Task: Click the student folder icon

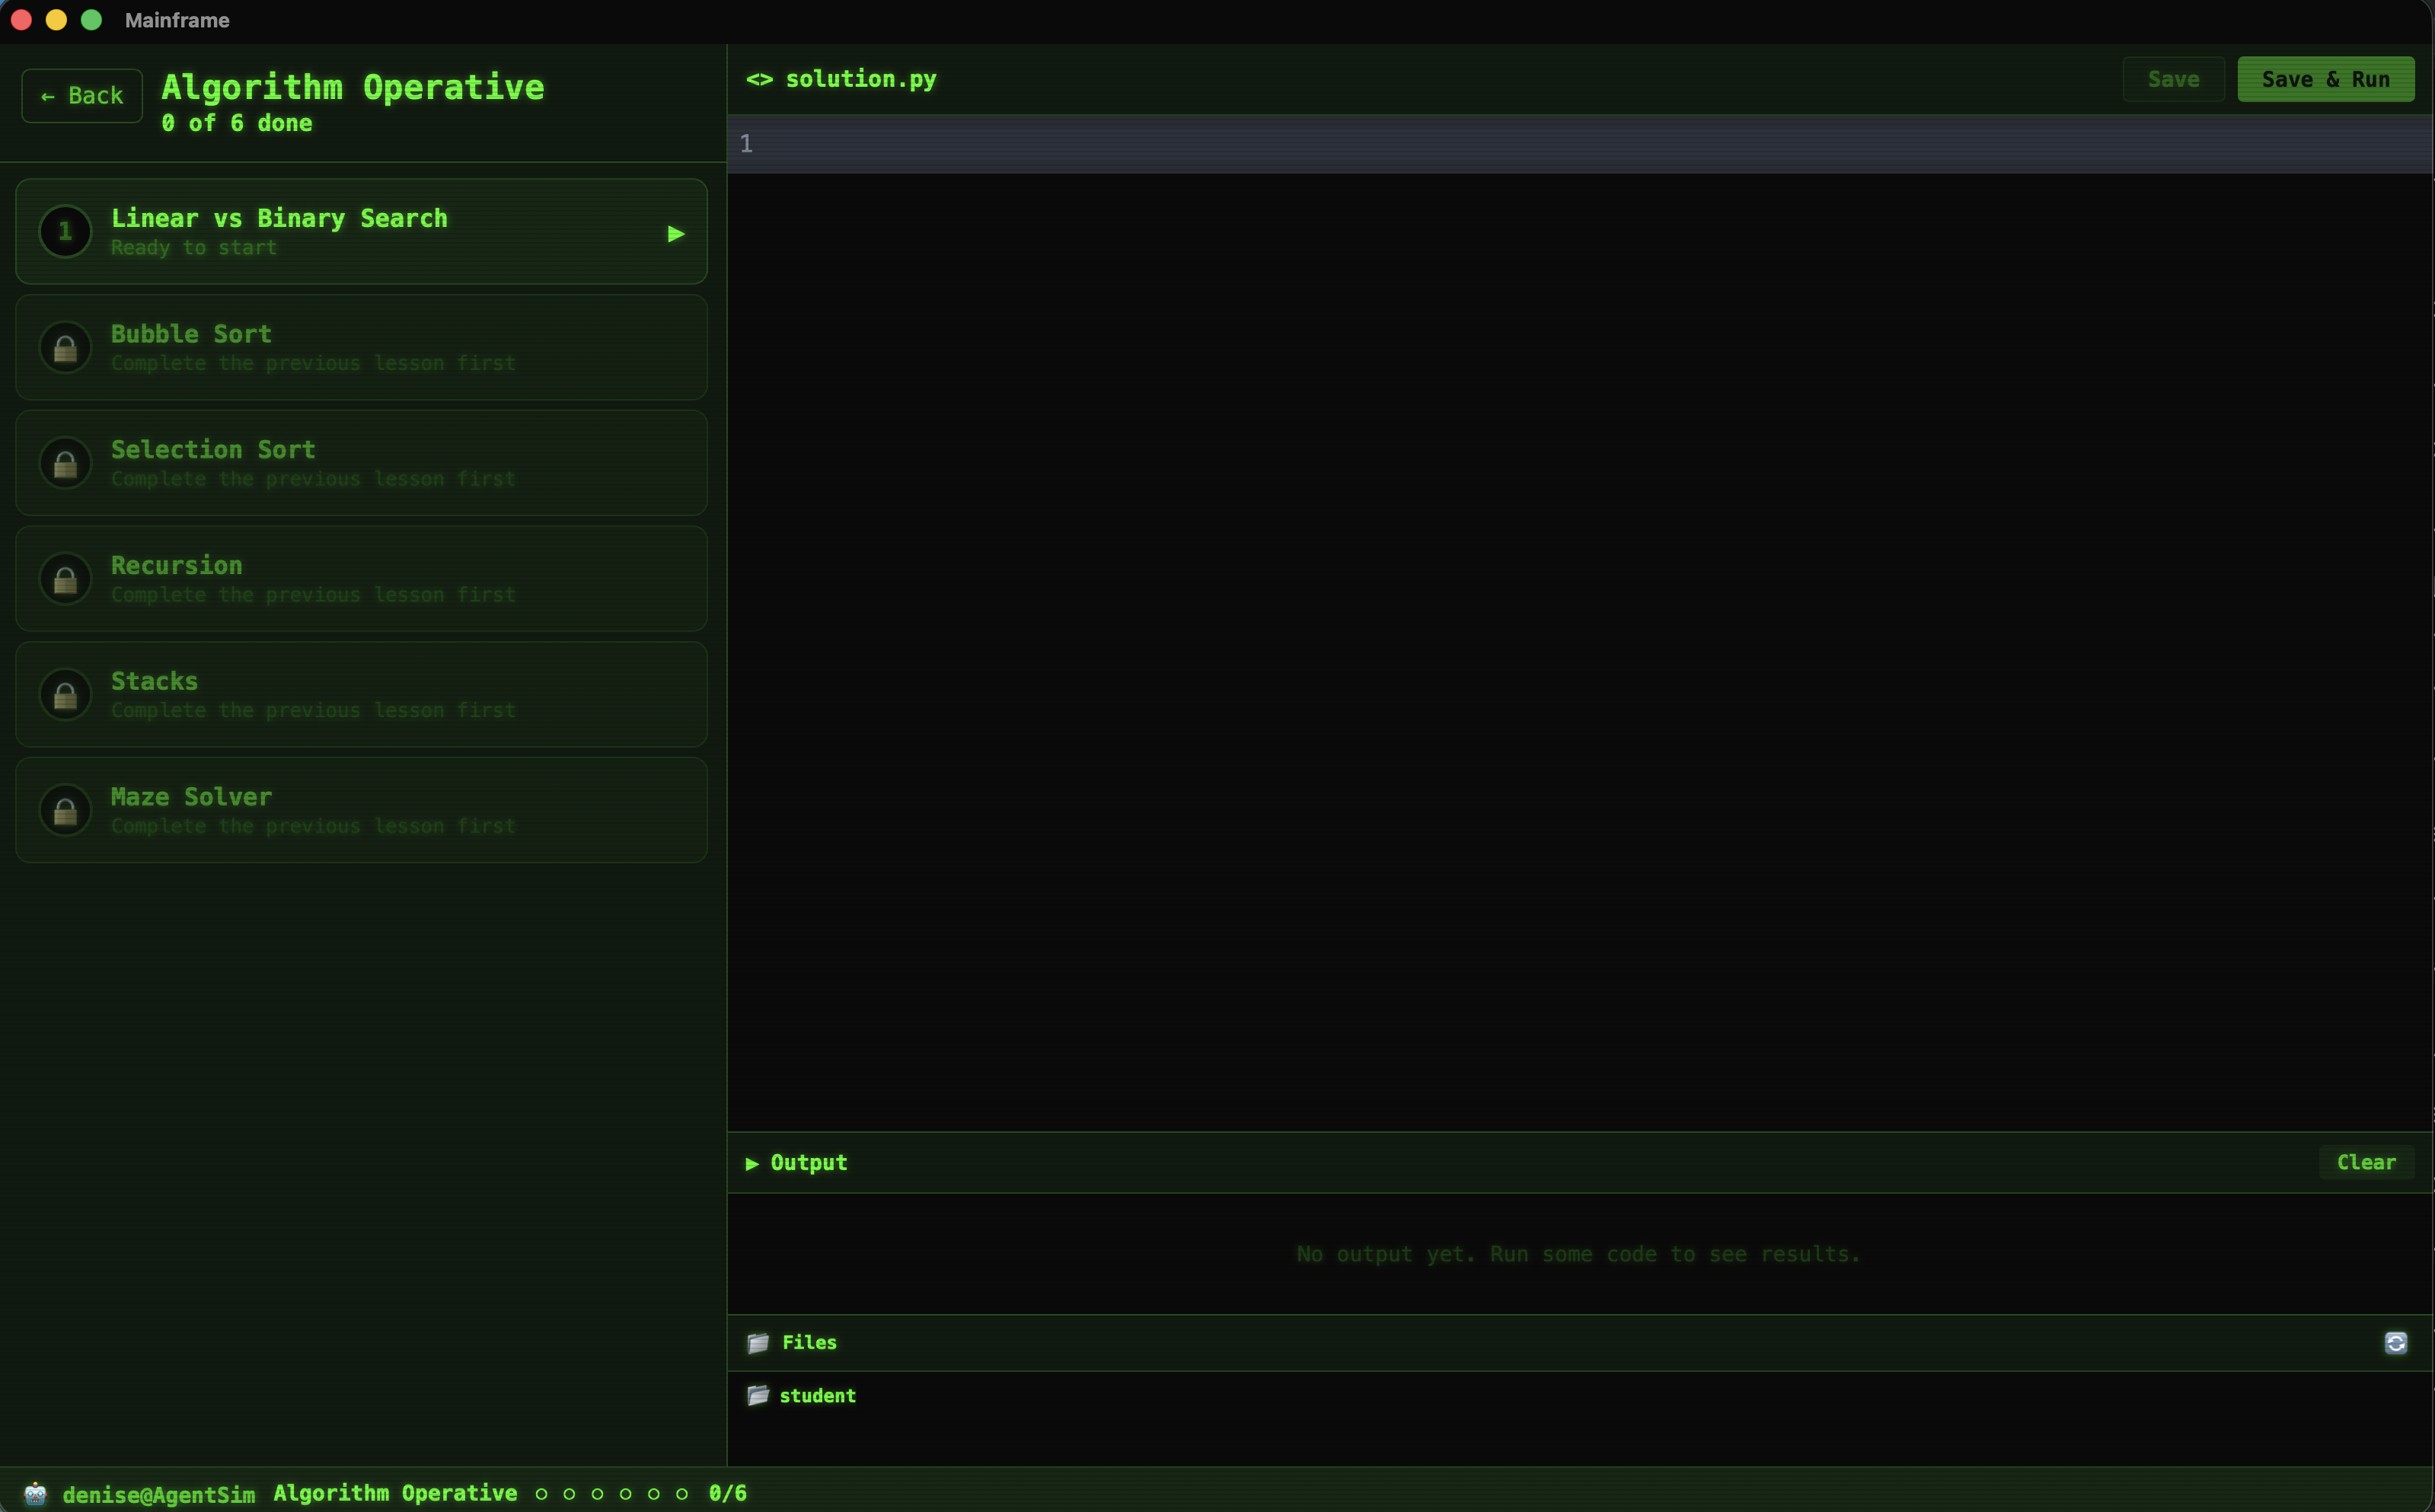Action: click(x=758, y=1396)
